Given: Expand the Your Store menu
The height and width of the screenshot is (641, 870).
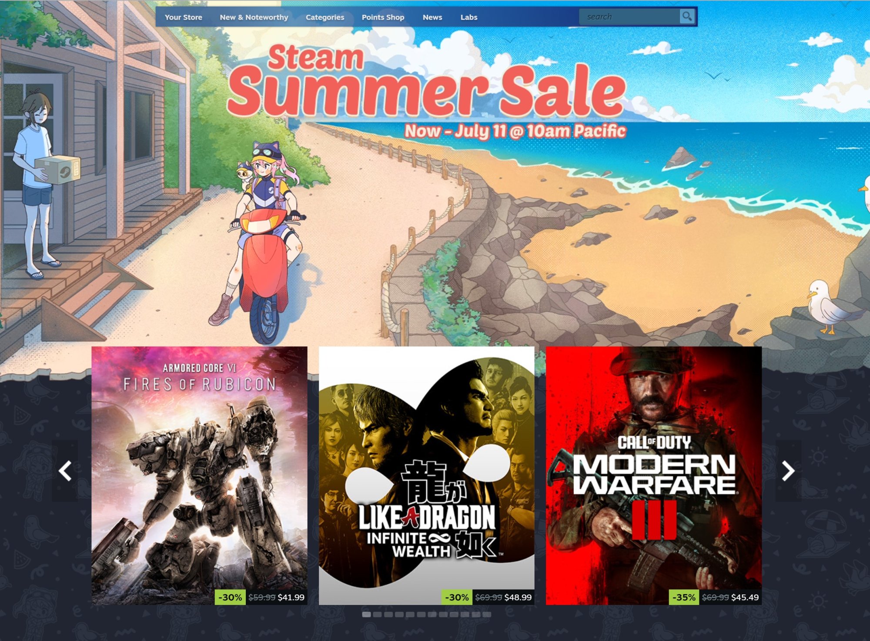Looking at the screenshot, I should point(183,17).
